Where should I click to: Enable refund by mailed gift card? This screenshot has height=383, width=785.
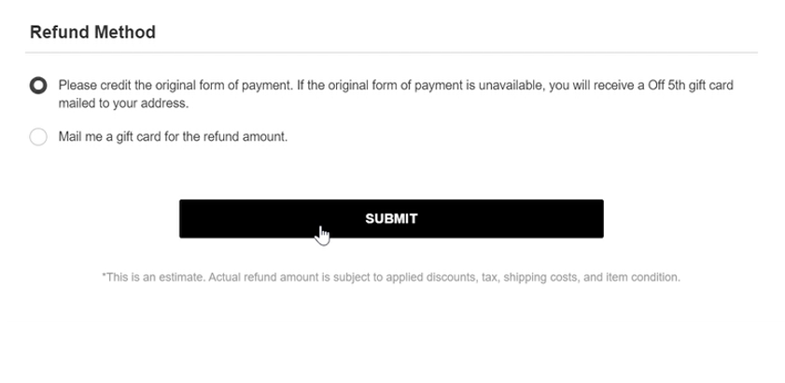click(x=38, y=137)
